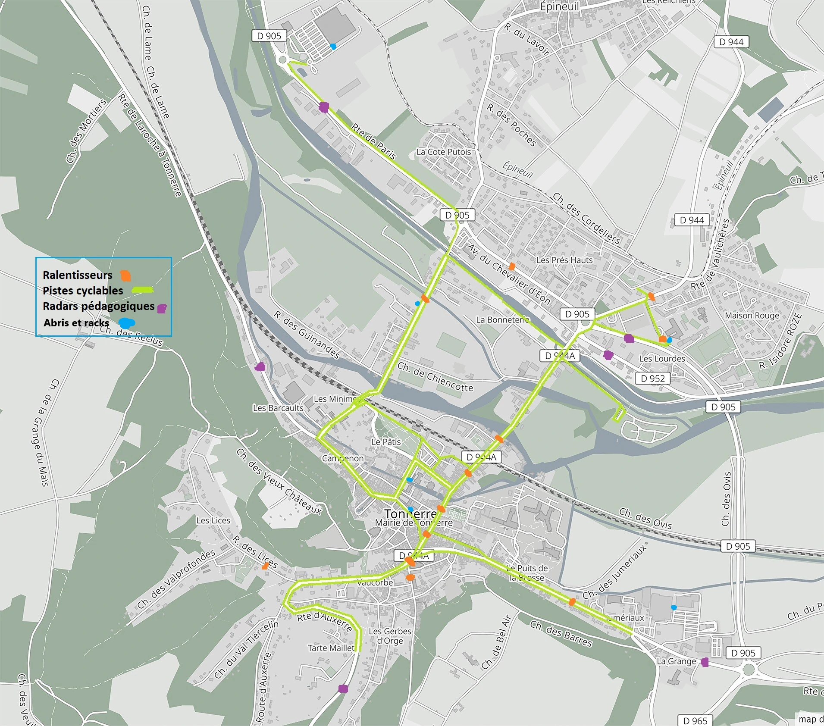Viewport: 824px width, 726px height.
Task: Click the Ralentisseurs legend label
Action: pyautogui.click(x=78, y=275)
